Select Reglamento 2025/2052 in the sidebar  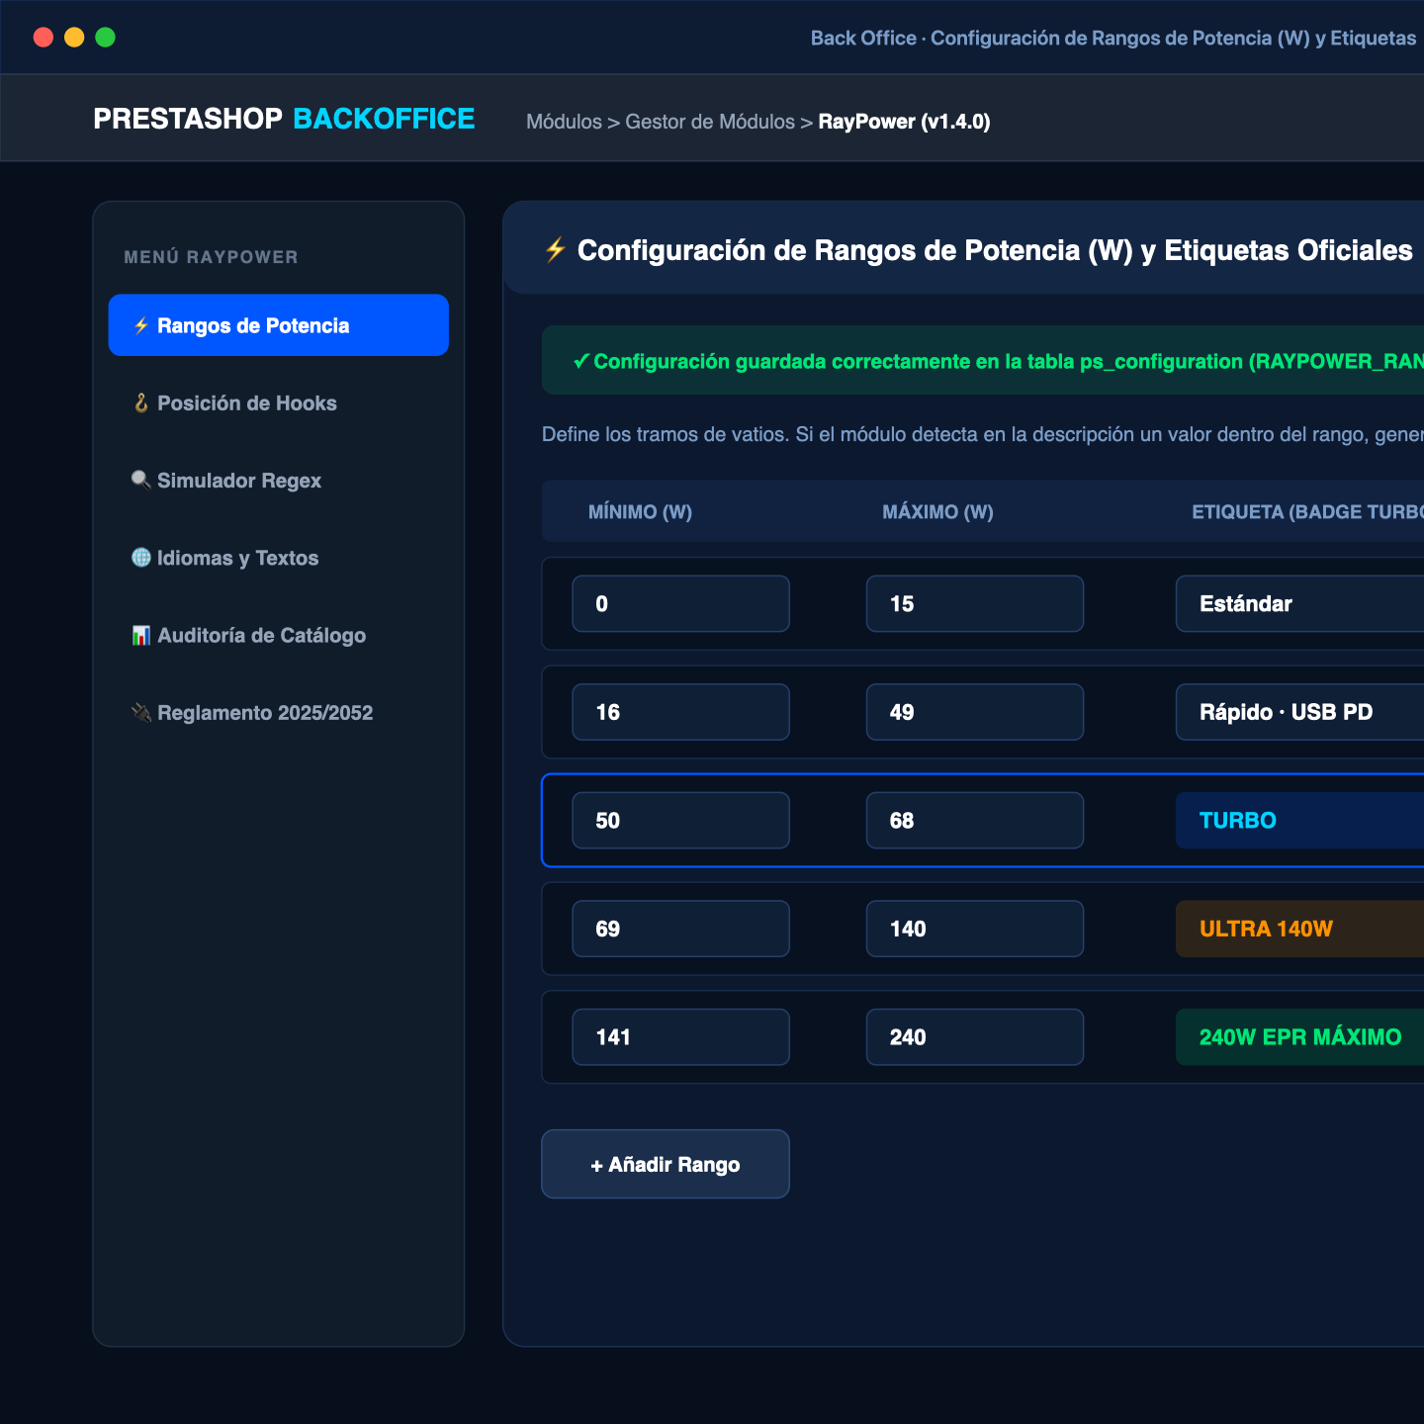(279, 712)
